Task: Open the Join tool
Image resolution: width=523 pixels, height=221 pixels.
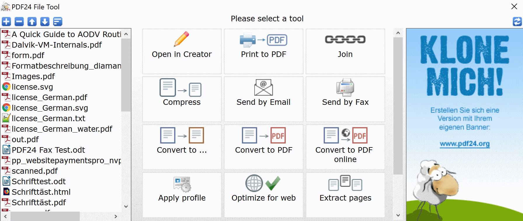Action: tap(345, 51)
